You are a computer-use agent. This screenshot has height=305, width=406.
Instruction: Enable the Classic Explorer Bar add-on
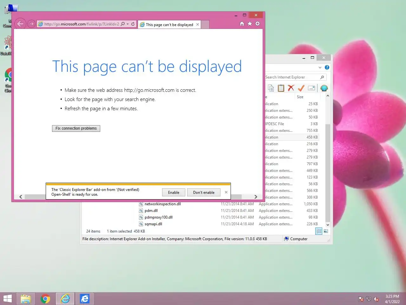(174, 192)
